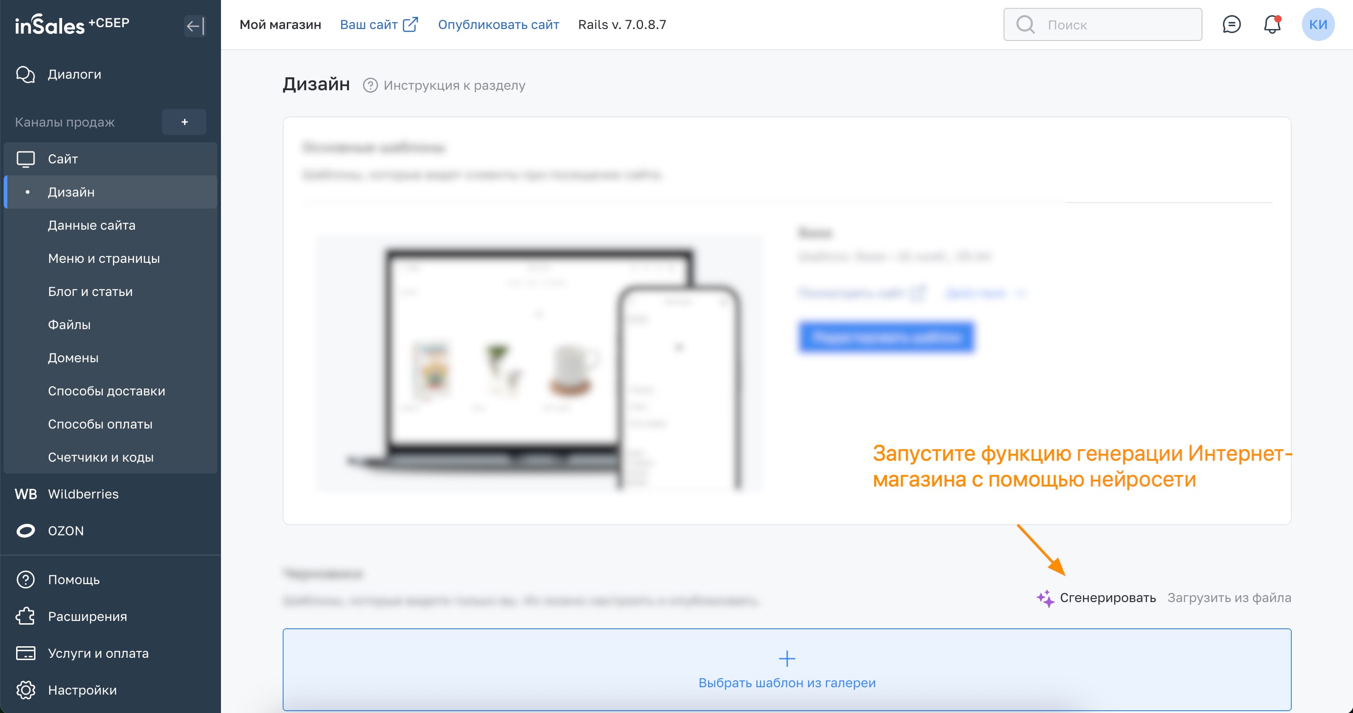
Task: Click the Upload from file link
Action: pos(1229,597)
